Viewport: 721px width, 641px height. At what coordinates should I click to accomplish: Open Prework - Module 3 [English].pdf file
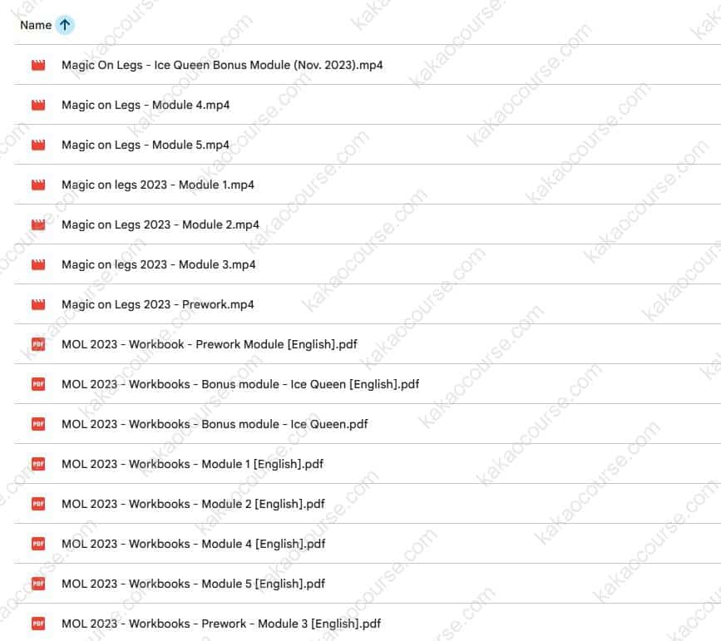pos(221,624)
